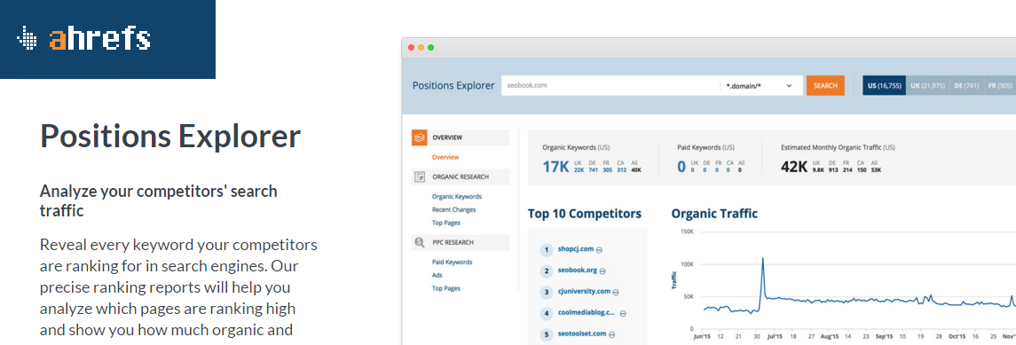1016x345 pixels.
Task: Click the ahrefs logo
Action: [83, 39]
